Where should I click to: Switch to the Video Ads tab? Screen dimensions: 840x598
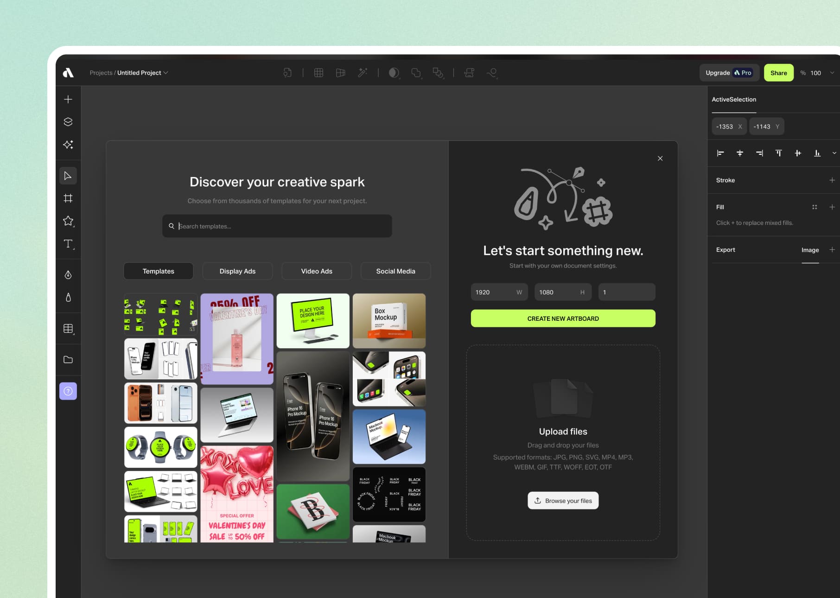[x=317, y=271]
